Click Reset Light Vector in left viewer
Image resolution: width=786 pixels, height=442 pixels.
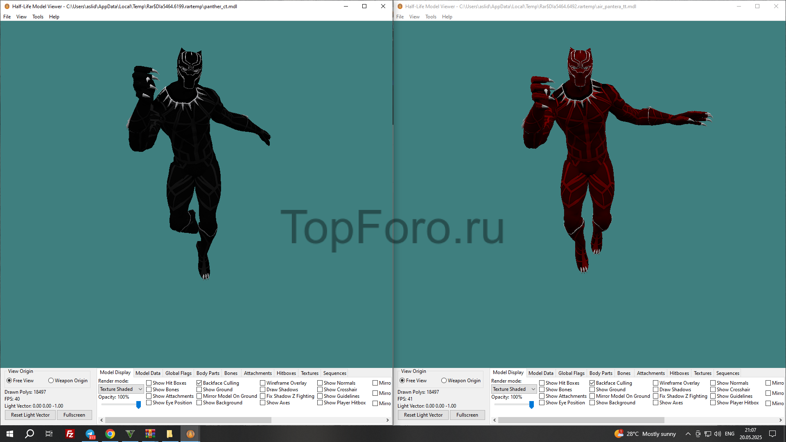tap(30, 415)
